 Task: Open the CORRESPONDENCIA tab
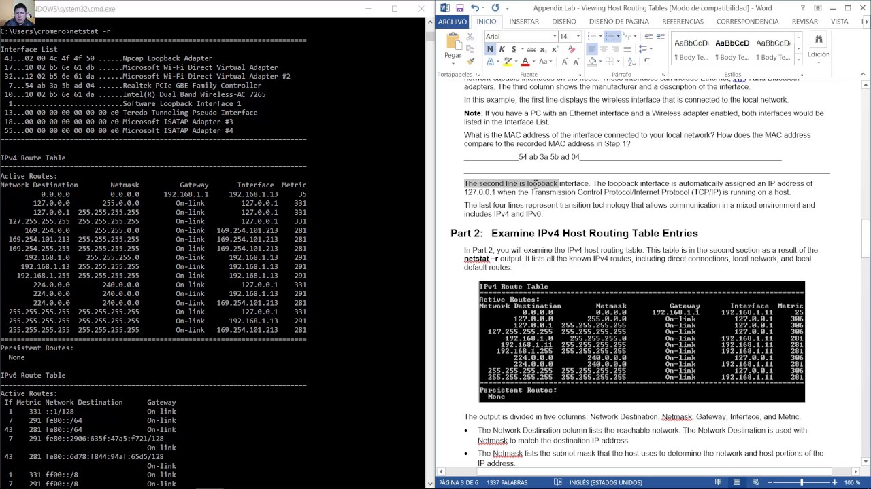point(747,22)
